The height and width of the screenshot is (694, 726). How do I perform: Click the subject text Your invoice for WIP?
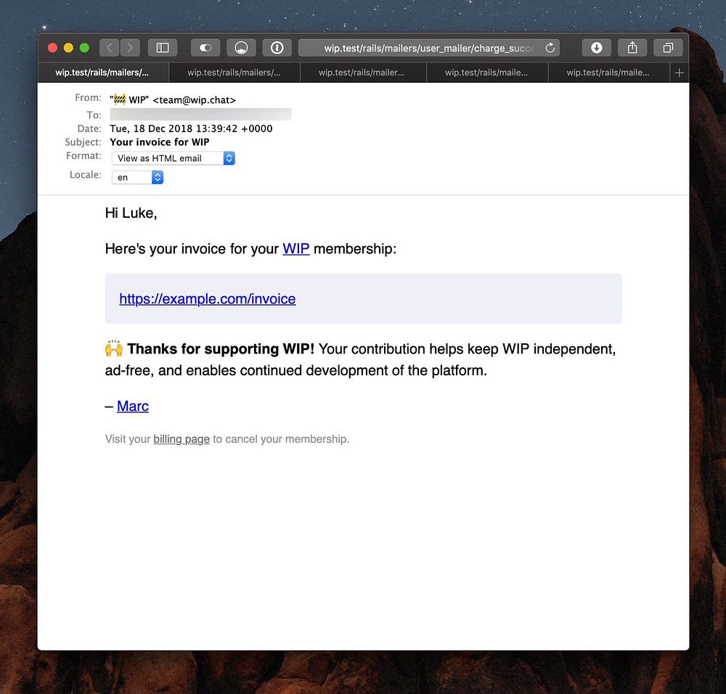click(x=159, y=142)
